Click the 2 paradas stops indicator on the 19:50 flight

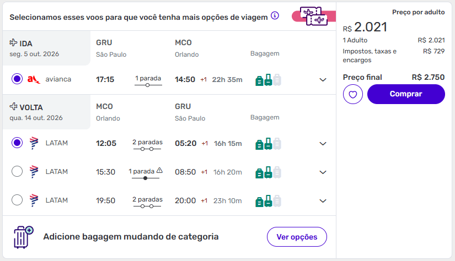click(x=147, y=201)
